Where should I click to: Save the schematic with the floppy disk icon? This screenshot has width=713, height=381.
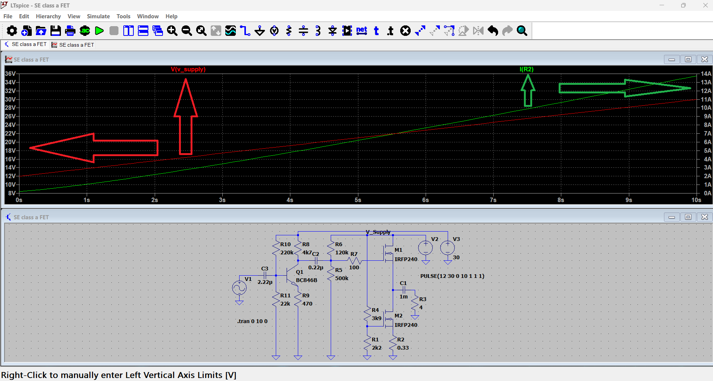56,31
